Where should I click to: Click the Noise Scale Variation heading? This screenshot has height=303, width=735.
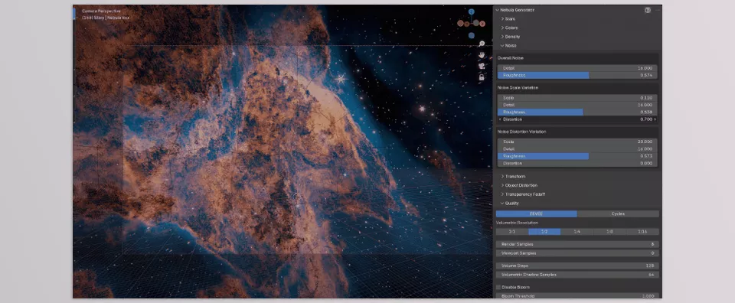518,87
